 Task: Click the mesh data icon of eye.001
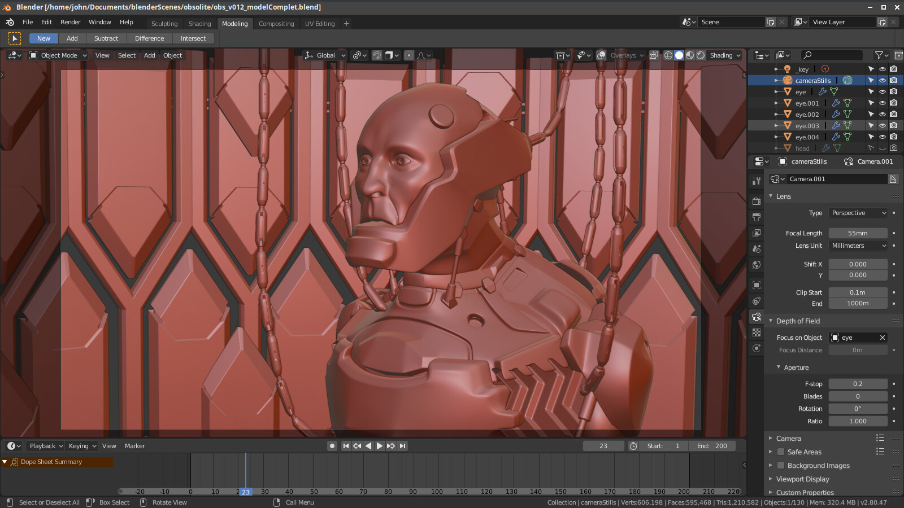(x=847, y=103)
